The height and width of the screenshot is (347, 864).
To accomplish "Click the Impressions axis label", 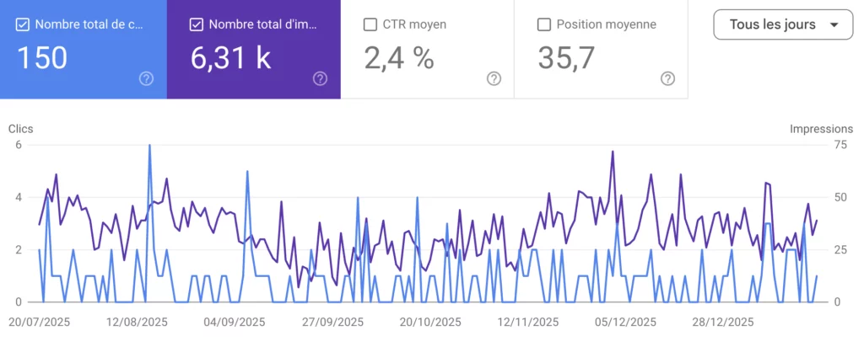I will pyautogui.click(x=821, y=129).
